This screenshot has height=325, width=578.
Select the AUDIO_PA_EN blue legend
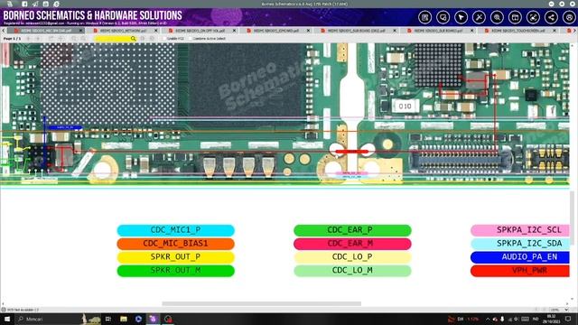pos(520,256)
